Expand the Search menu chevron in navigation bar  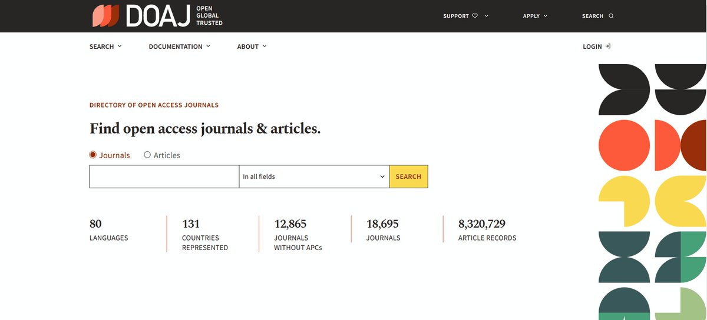120,46
